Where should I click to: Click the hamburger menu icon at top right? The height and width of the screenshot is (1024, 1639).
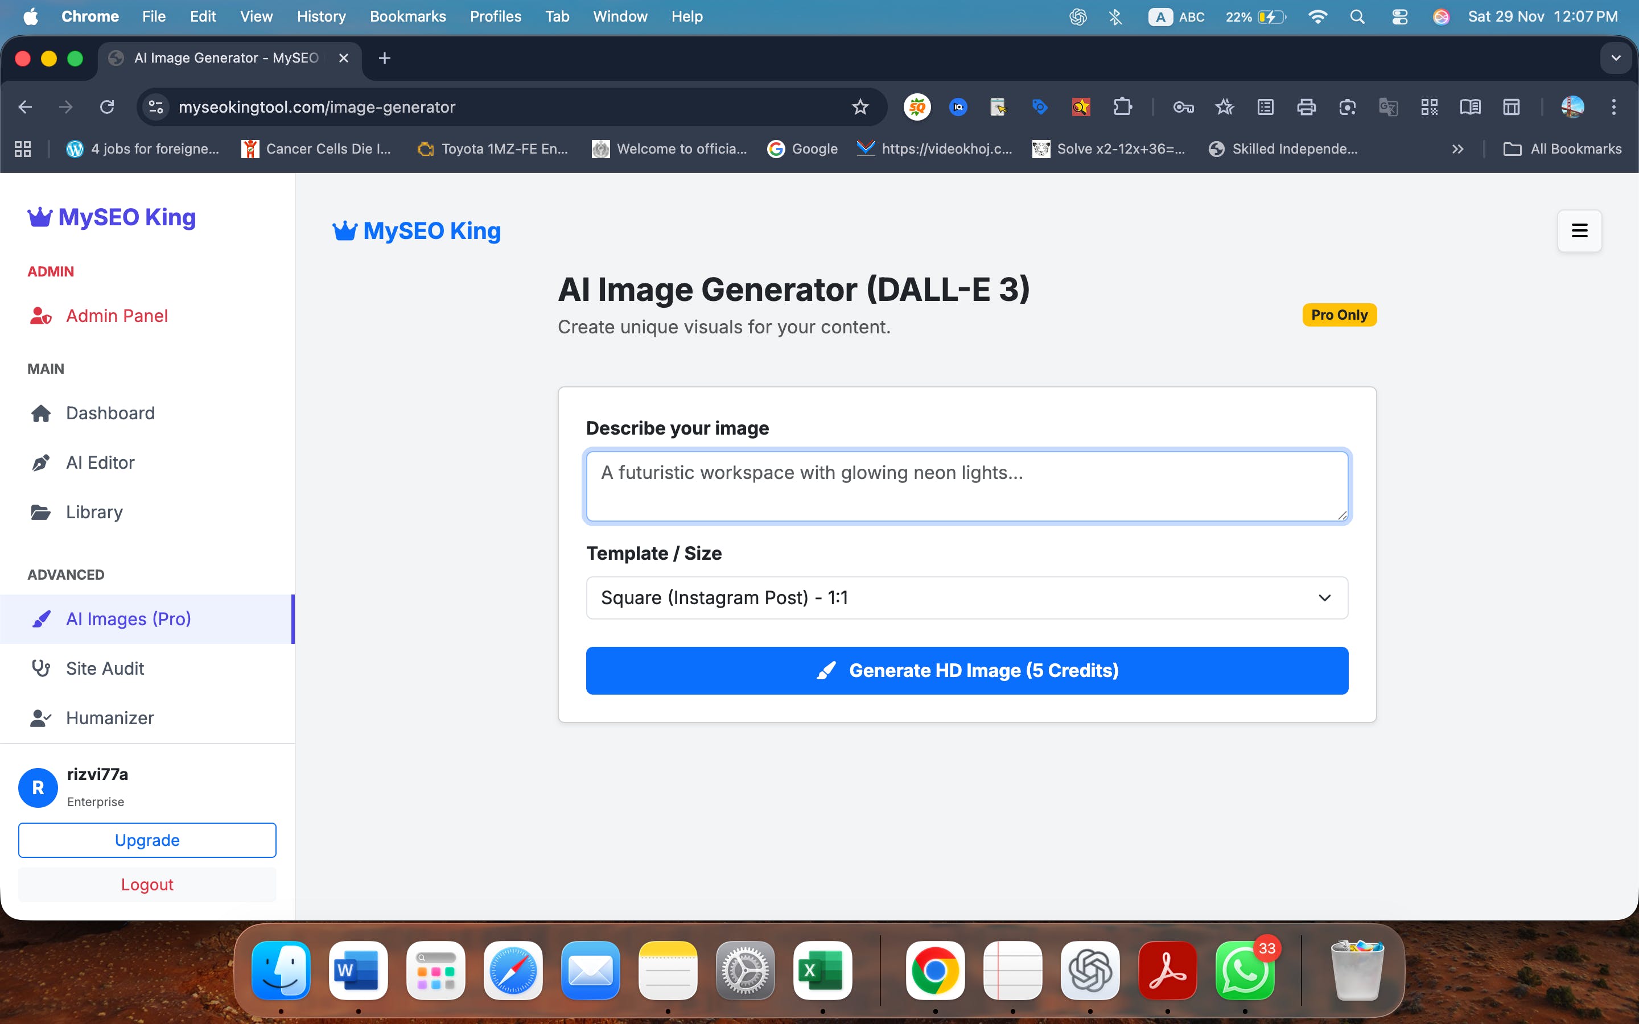(1579, 231)
